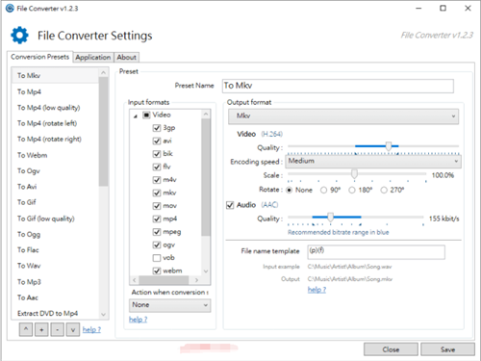This screenshot has height=361, width=481.
Task: Open the Output format Mkv dropdown
Action: 343,116
